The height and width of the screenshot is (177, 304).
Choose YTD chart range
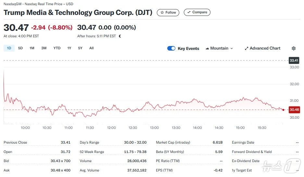click(x=57, y=48)
